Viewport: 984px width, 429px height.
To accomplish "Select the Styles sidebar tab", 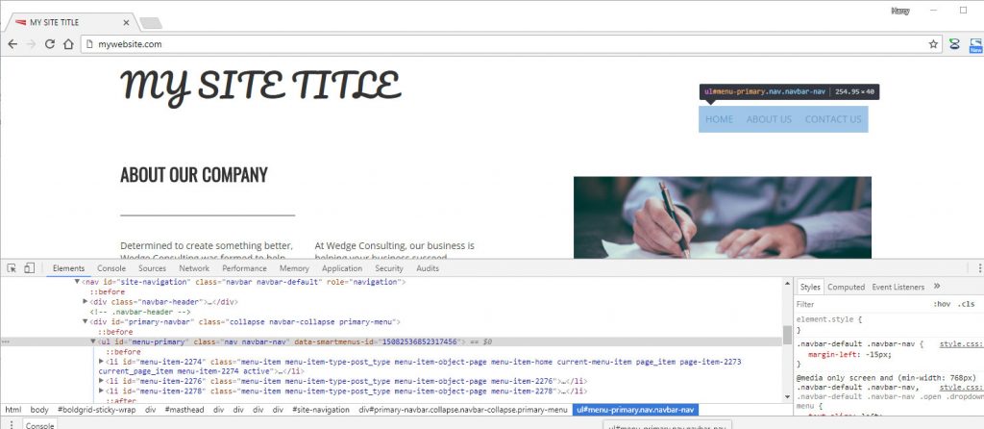I will click(809, 287).
